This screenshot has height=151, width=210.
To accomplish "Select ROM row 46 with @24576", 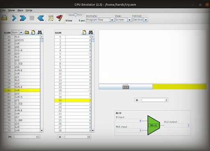I will (22, 40).
